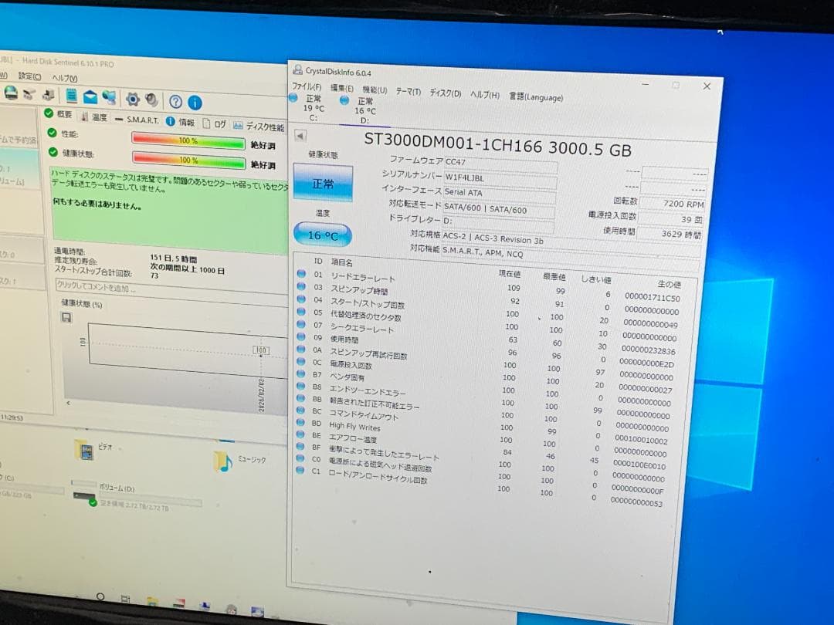Click the Task View icon on the taskbar
The height and width of the screenshot is (625, 834).
coord(126,600)
